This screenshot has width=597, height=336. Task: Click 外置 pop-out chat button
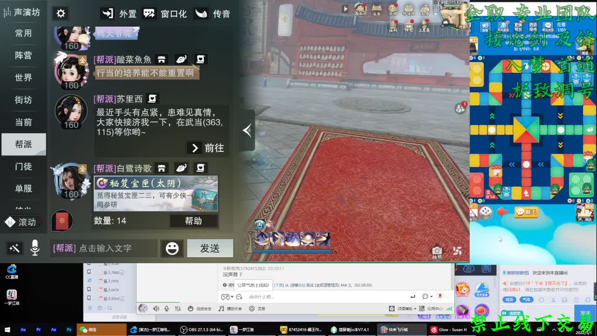point(118,14)
